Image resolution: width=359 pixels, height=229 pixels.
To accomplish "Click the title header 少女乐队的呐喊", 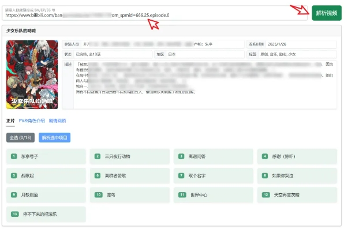I will (21, 31).
